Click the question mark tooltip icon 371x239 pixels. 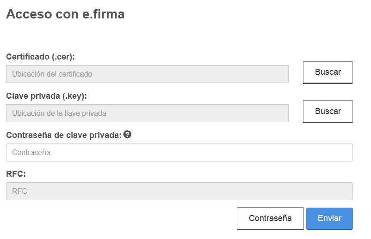pos(127,134)
